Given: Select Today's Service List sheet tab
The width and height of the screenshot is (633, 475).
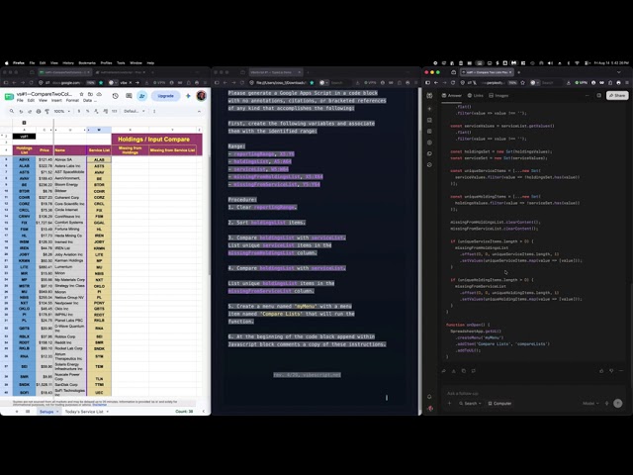Looking at the screenshot, I should (x=84, y=412).
